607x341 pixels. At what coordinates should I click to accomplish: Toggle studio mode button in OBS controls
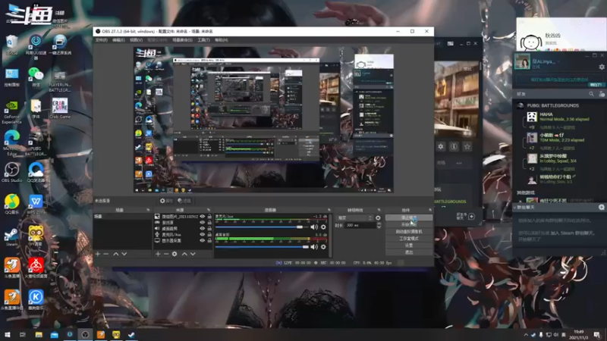[x=409, y=239]
